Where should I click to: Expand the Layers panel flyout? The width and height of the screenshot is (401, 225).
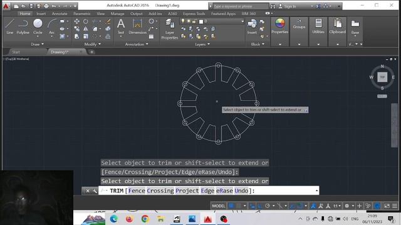(x=202, y=44)
